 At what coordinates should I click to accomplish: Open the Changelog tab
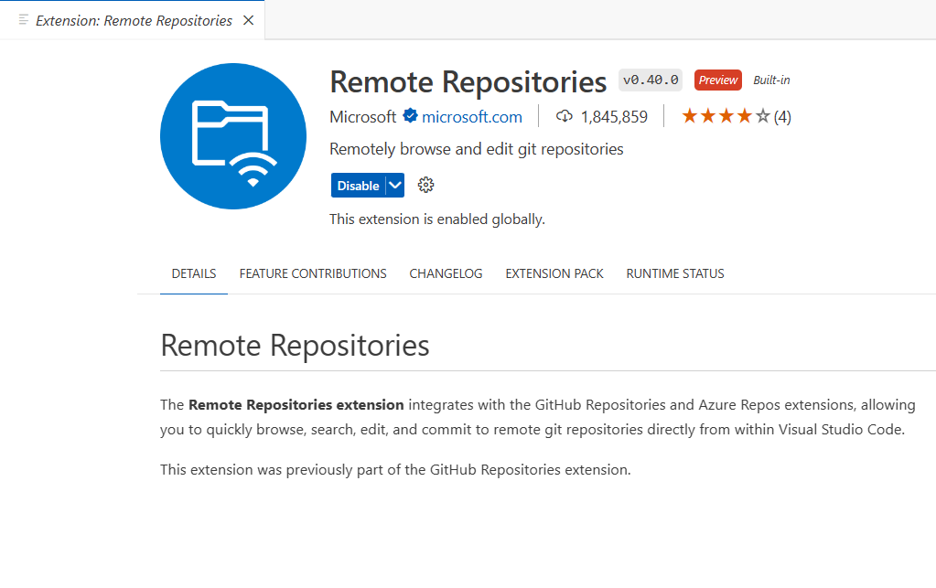446,273
